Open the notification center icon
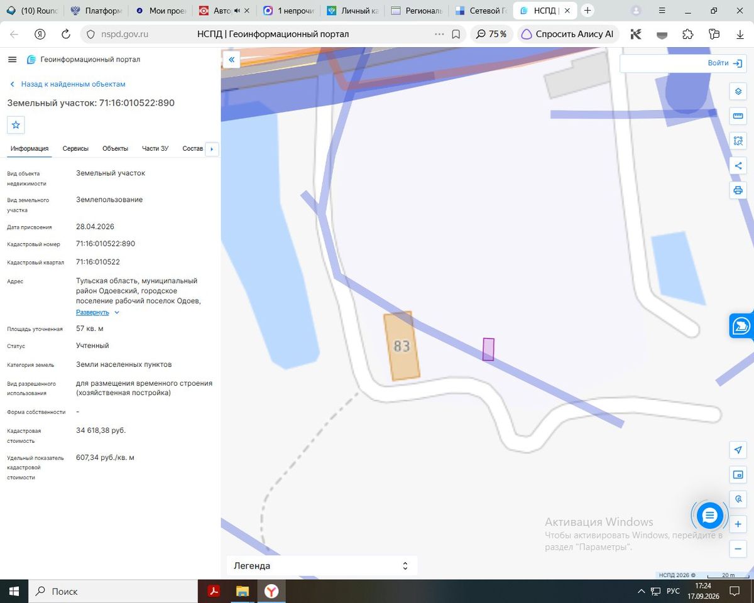Screen dimensions: 754x603 click(734, 591)
